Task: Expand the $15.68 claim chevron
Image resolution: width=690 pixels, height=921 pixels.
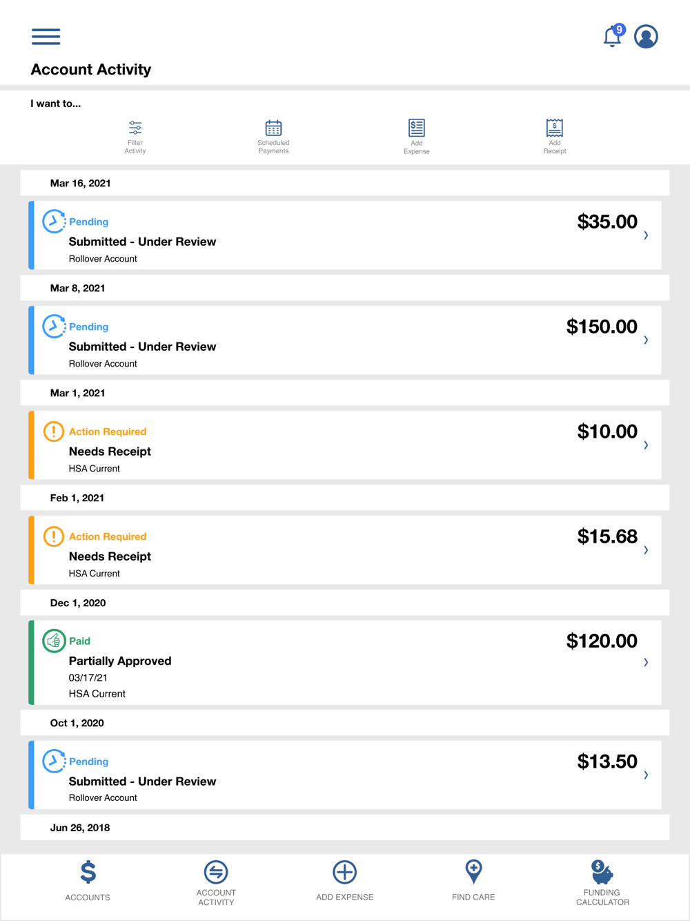Action: (x=646, y=550)
